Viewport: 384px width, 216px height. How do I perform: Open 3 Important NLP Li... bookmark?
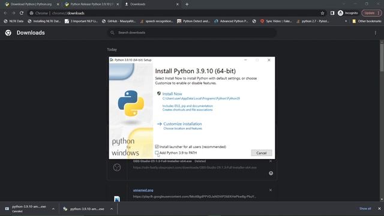(81, 22)
